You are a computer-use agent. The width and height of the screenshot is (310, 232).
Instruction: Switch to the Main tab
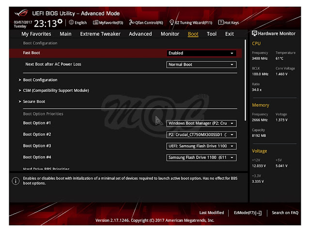click(65, 34)
